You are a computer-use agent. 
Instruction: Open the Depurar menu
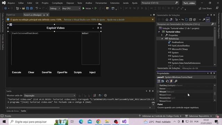pos(70,3)
